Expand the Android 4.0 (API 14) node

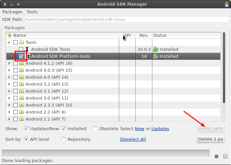[9, 77]
